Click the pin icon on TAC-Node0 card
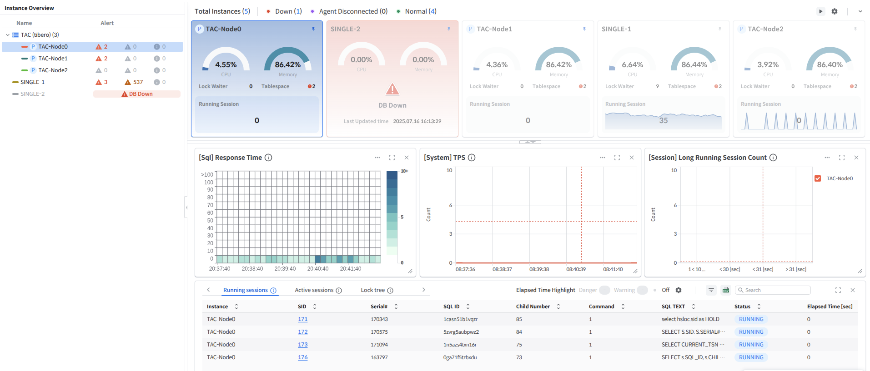Image resolution: width=870 pixels, height=371 pixels. [x=313, y=29]
